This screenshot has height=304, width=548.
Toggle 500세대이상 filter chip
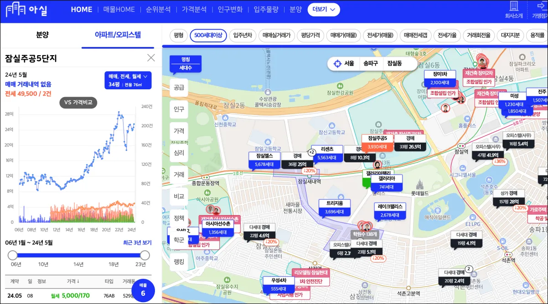pos(208,35)
